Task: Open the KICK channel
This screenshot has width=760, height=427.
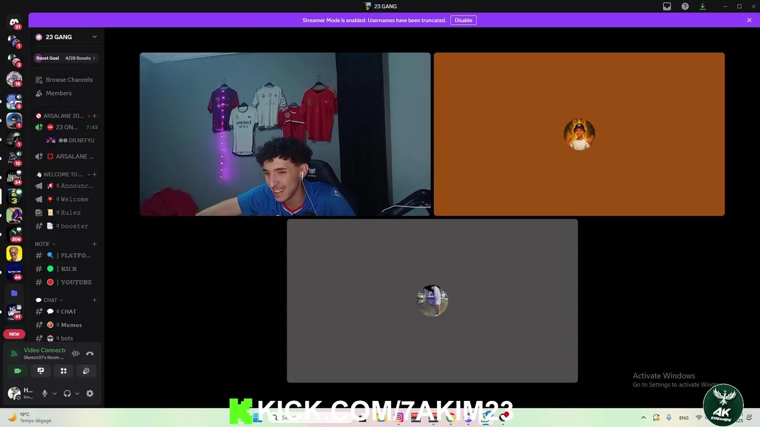Action: 66,269
